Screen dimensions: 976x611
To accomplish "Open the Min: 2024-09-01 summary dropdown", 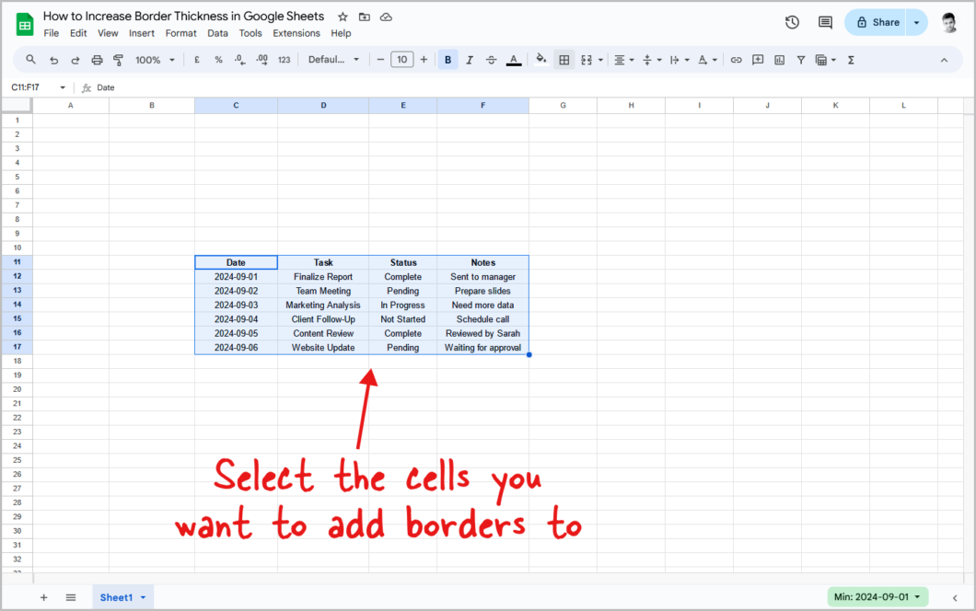I will 877,596.
